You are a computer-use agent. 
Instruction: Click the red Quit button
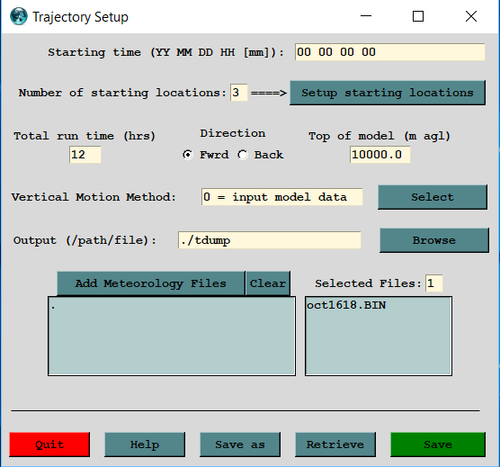49,445
